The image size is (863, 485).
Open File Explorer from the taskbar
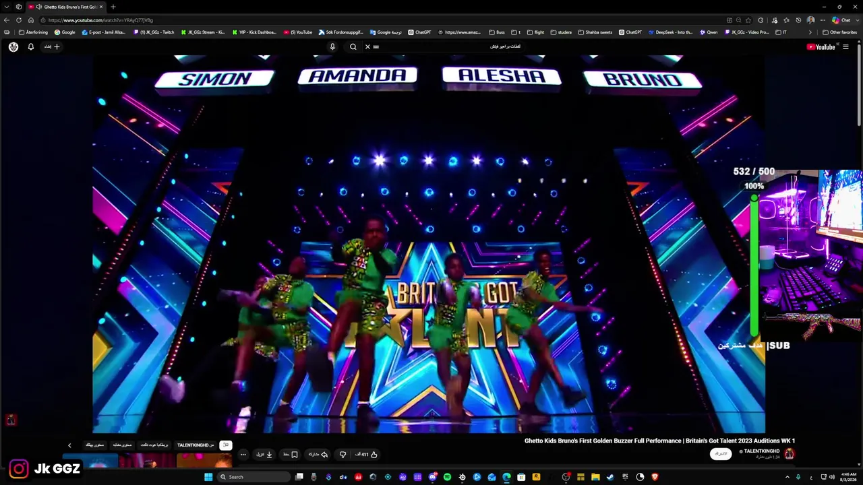[595, 477]
